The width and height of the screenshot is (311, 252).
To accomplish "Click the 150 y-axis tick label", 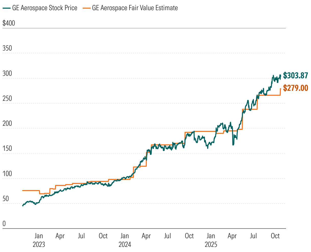I will [x=7, y=149].
